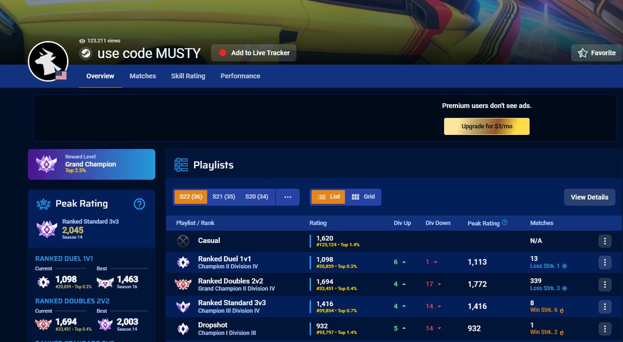
Task: Click Ranked Doubles best rank icon in sidebar
Action: [105, 324]
